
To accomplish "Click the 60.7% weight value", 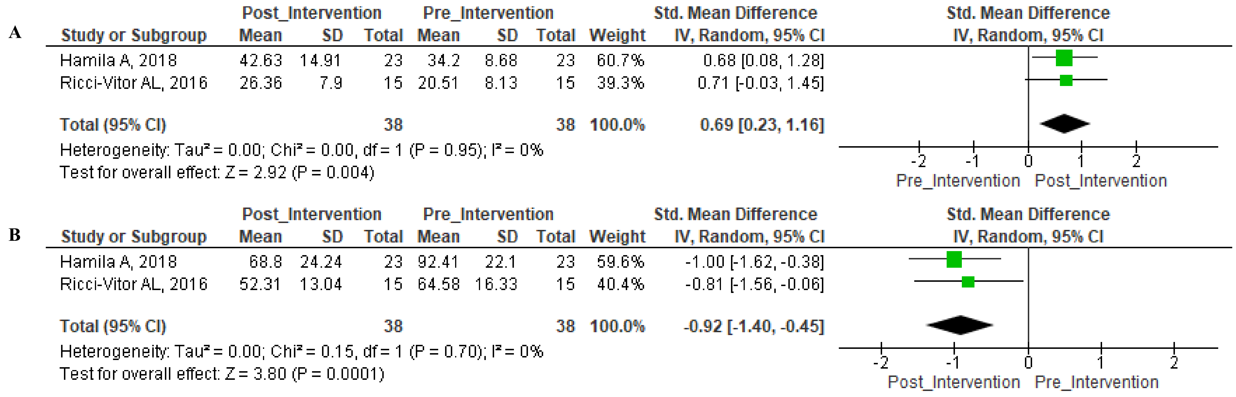I will click(620, 60).
